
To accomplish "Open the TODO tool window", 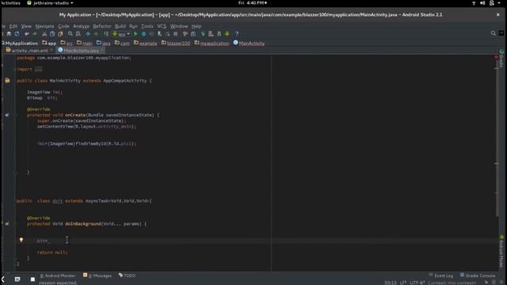I will pyautogui.click(x=127, y=275).
